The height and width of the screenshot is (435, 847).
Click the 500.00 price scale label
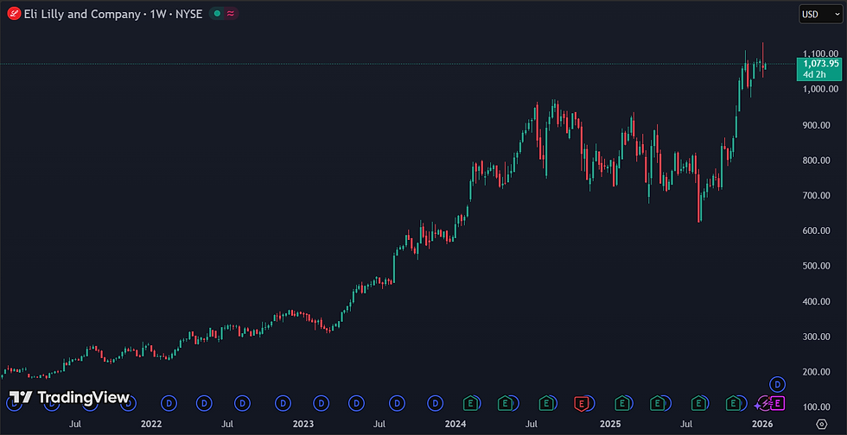(819, 266)
